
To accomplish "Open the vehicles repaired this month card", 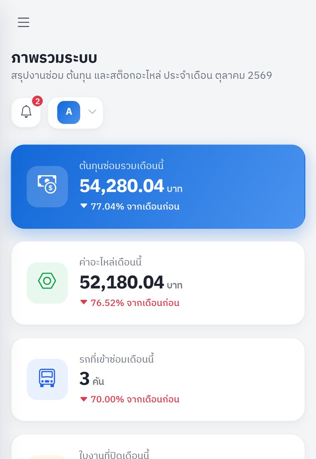I will tap(158, 379).
